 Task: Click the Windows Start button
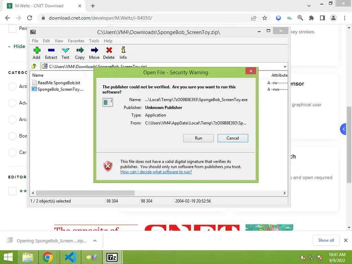pyautogui.click(x=8, y=257)
